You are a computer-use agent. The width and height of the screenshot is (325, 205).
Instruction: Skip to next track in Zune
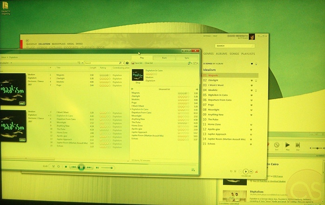point(251,172)
